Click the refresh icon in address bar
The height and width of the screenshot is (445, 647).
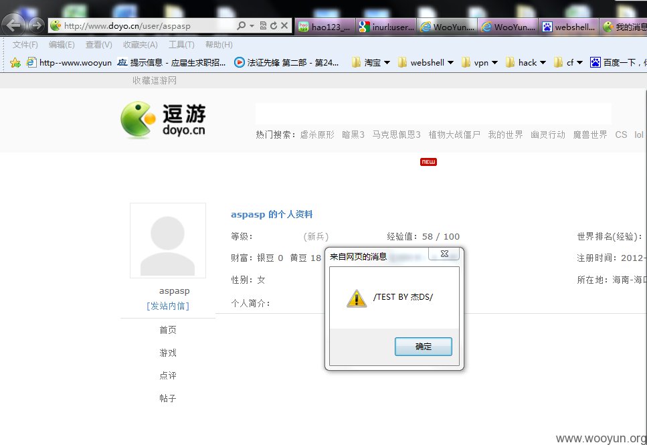click(274, 25)
